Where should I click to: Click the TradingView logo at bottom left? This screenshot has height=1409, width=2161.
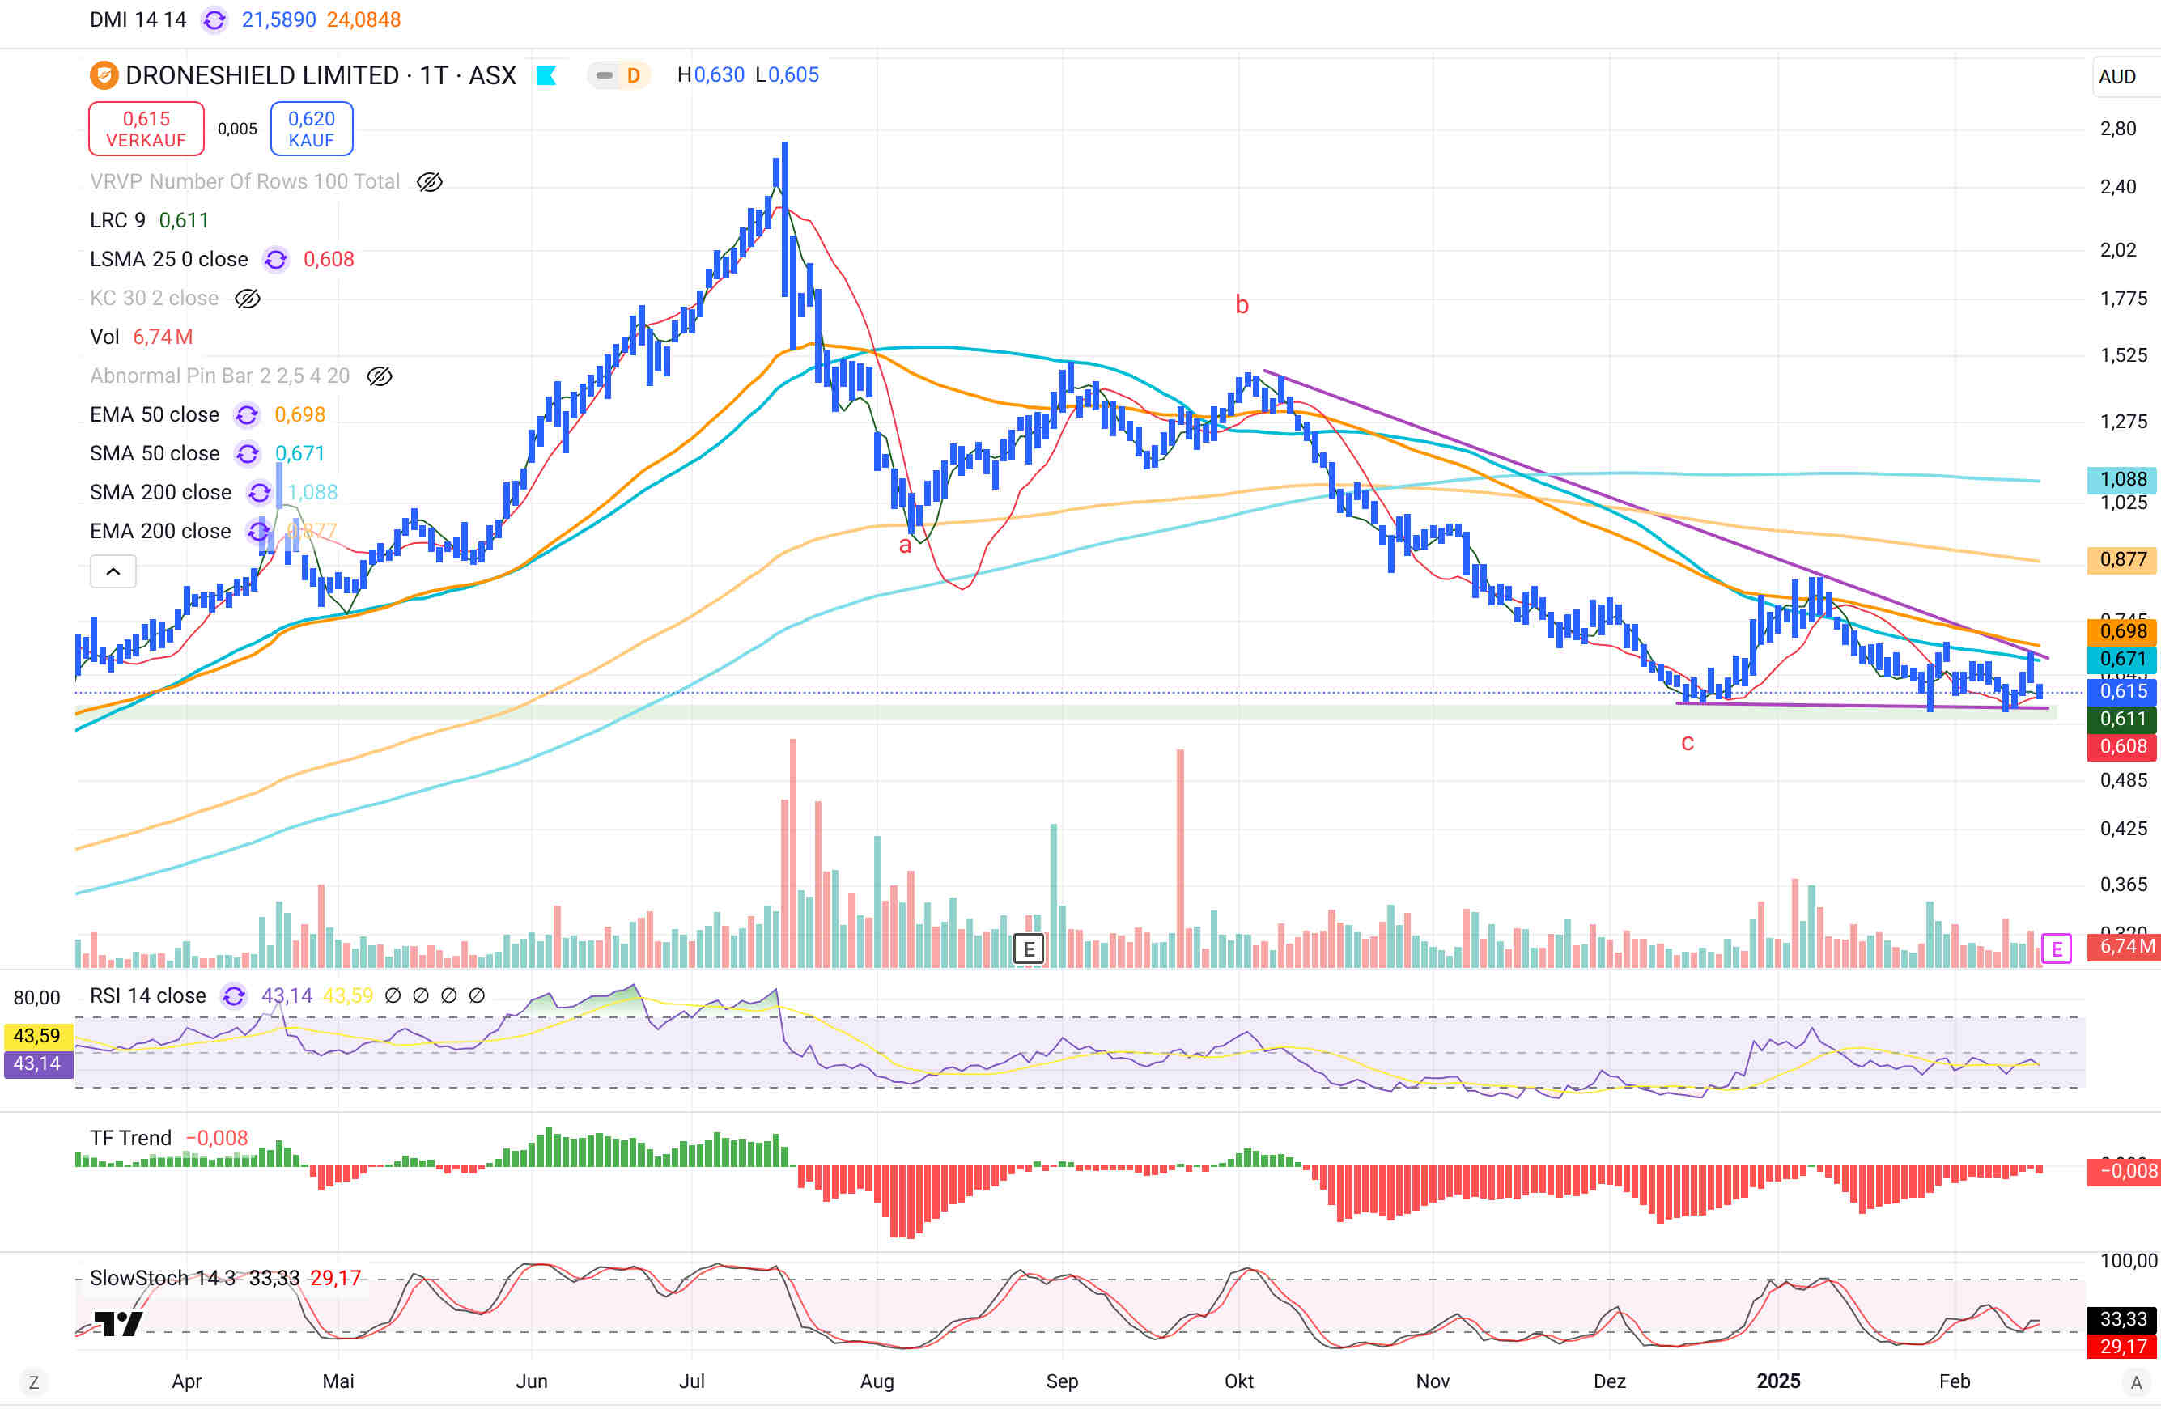point(119,1324)
